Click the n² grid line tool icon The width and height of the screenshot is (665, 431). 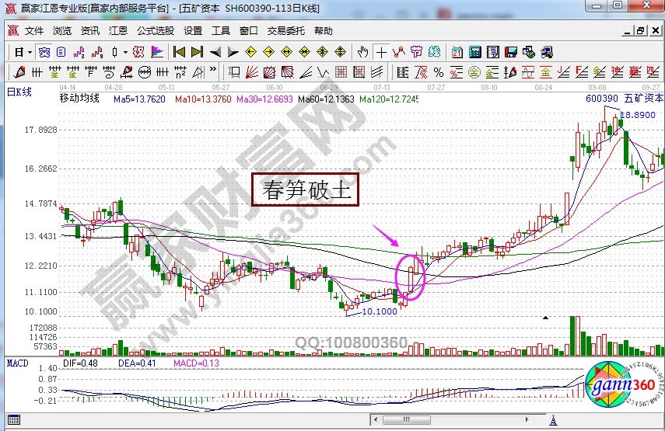(180, 72)
